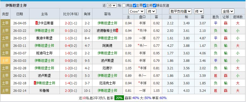
Task: Open away team 阿美德 link
Action: 108,46
